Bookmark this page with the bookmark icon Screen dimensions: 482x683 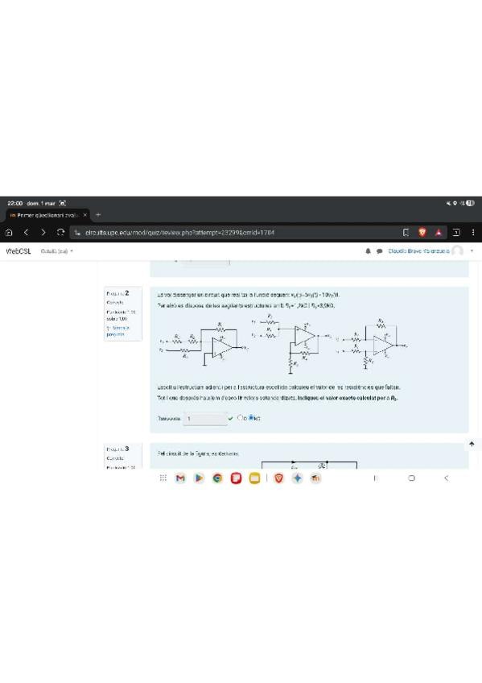(406, 233)
